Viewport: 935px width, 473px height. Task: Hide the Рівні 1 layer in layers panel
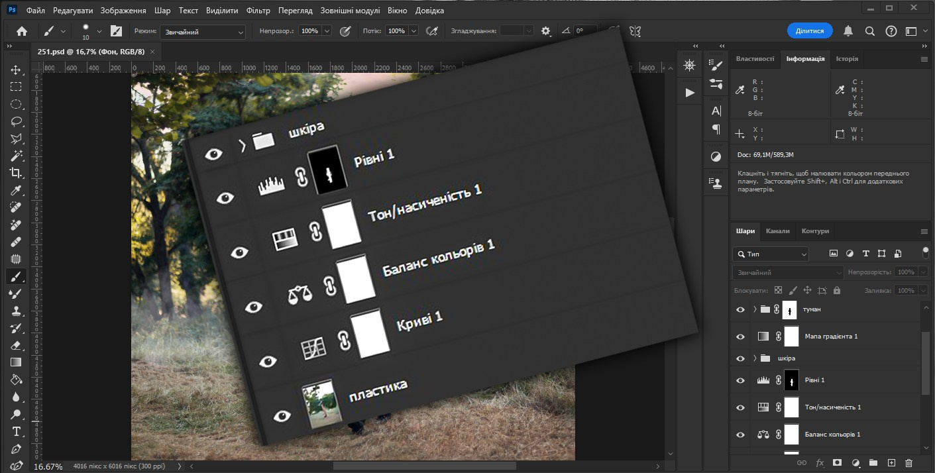point(741,380)
